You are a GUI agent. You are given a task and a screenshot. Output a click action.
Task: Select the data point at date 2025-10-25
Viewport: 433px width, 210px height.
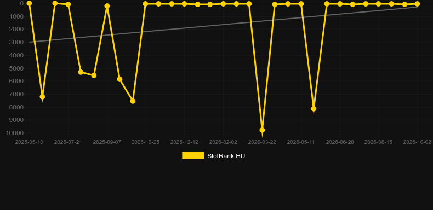[146, 4]
